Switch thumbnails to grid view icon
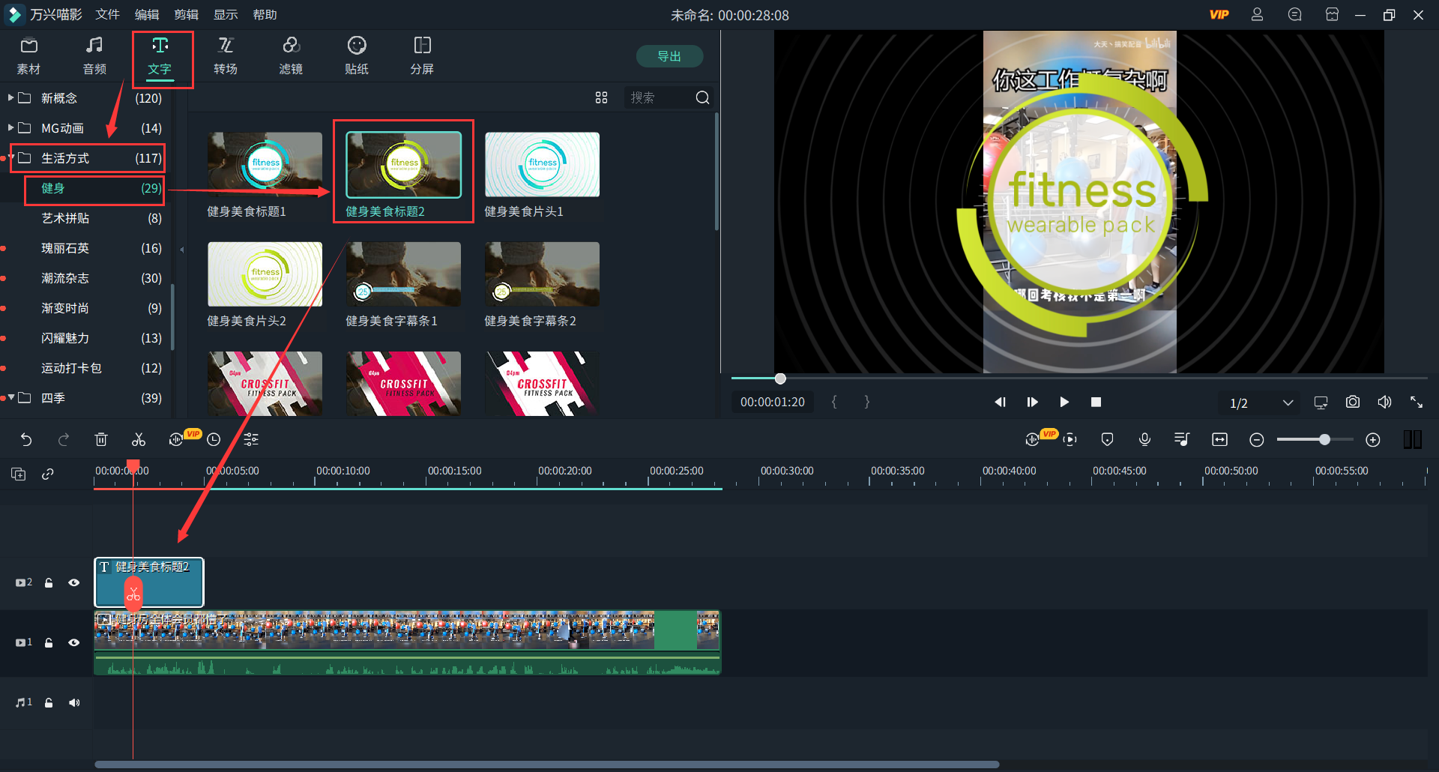The height and width of the screenshot is (772, 1439). 601,98
